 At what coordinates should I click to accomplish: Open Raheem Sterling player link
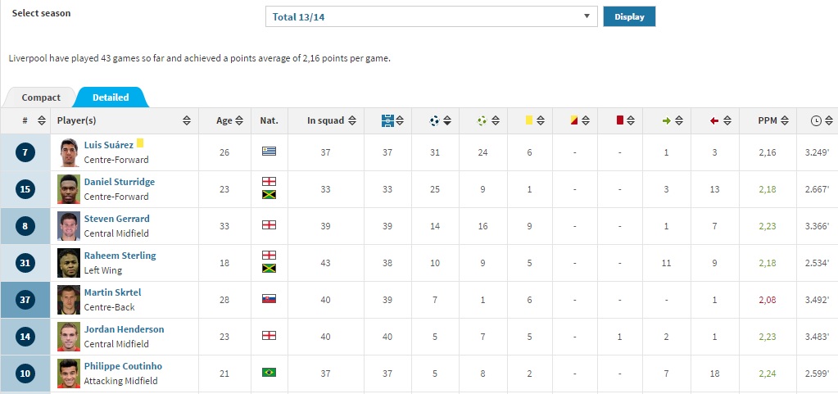[x=120, y=256]
